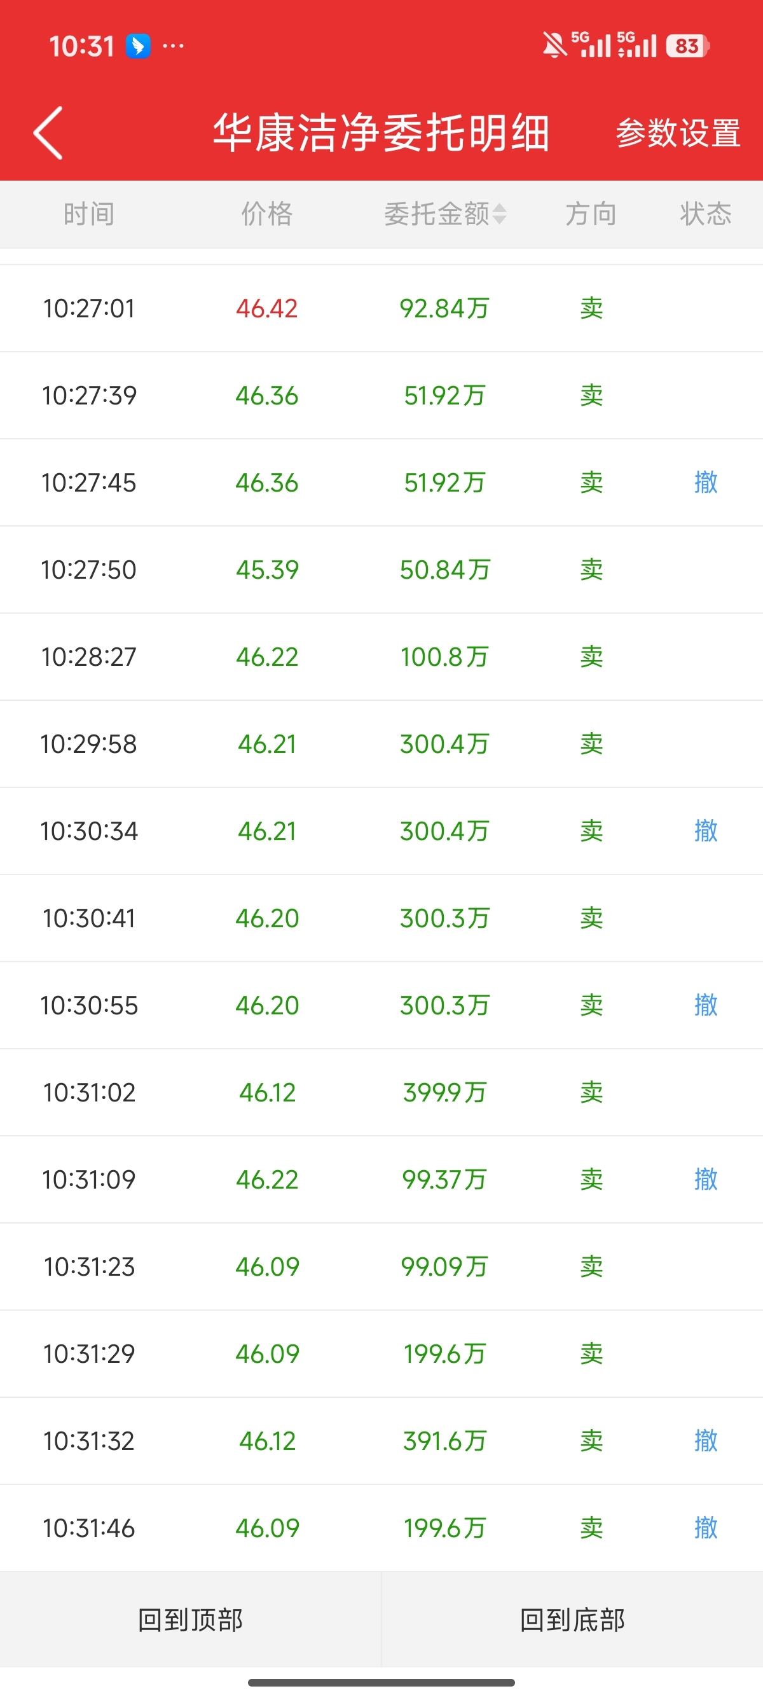Tap the back arrow icon
Image resolution: width=763 pixels, height=1698 pixels.
click(49, 132)
